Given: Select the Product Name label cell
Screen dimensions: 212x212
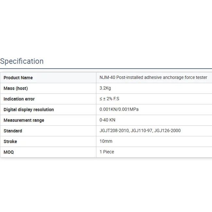Looking at the screenshot, I should pos(18,78).
